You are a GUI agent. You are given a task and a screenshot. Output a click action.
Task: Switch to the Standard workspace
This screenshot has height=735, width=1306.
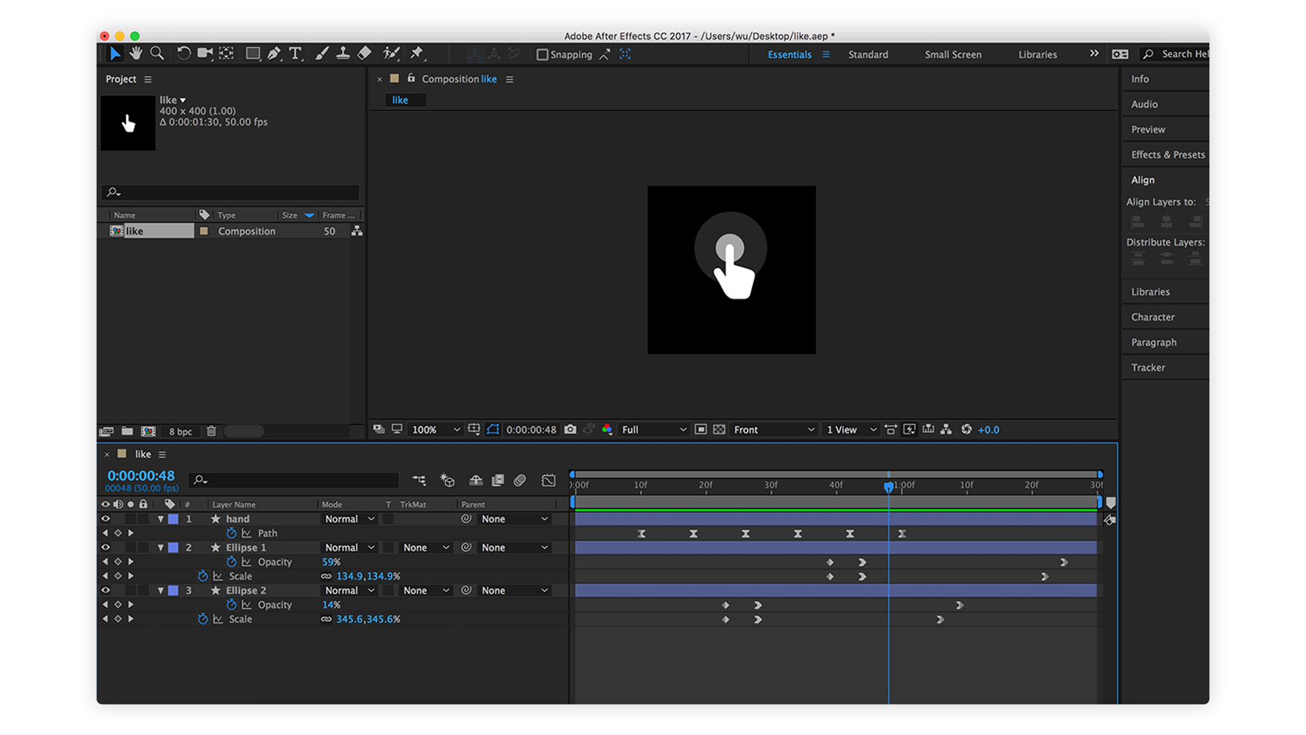[868, 54]
